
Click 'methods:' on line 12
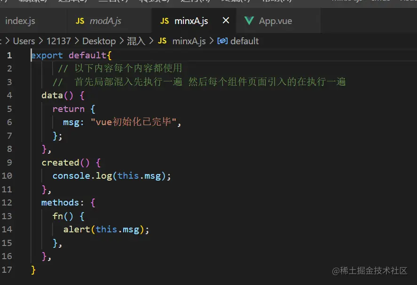(x=63, y=203)
